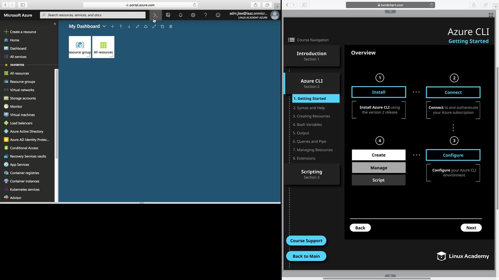Open the notifications bell
The width and height of the screenshot is (499, 280).
pos(181,15)
